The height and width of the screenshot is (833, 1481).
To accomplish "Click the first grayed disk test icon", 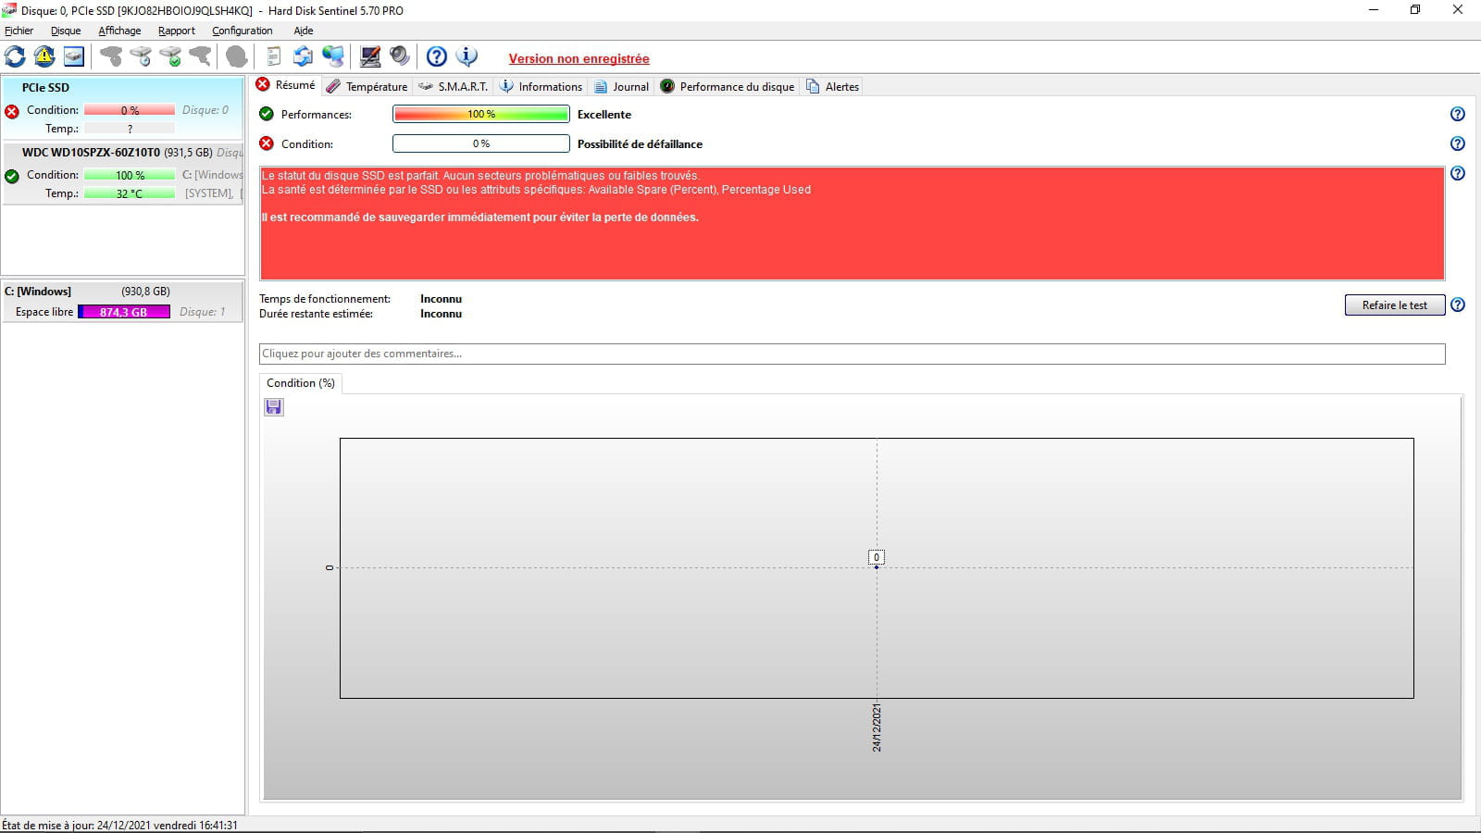I will pyautogui.click(x=111, y=56).
